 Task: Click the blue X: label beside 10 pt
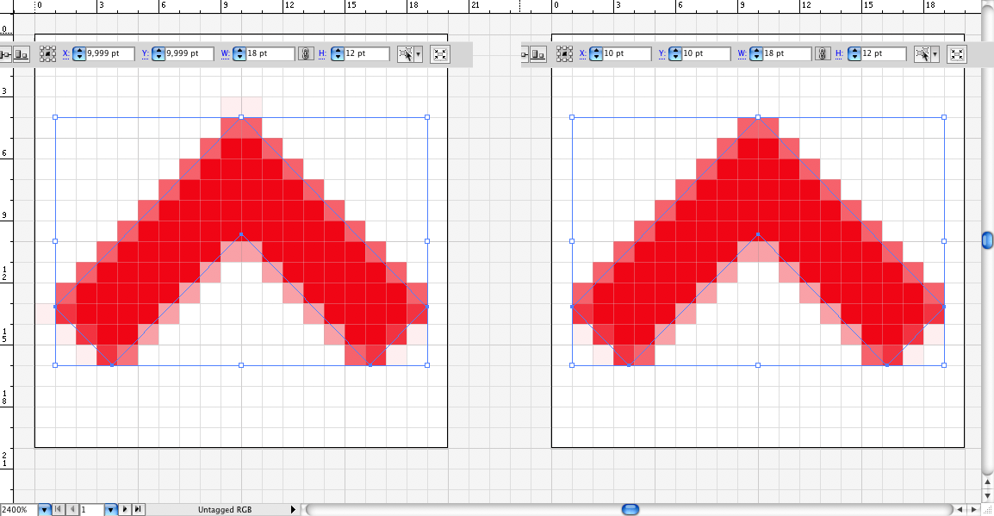point(582,54)
